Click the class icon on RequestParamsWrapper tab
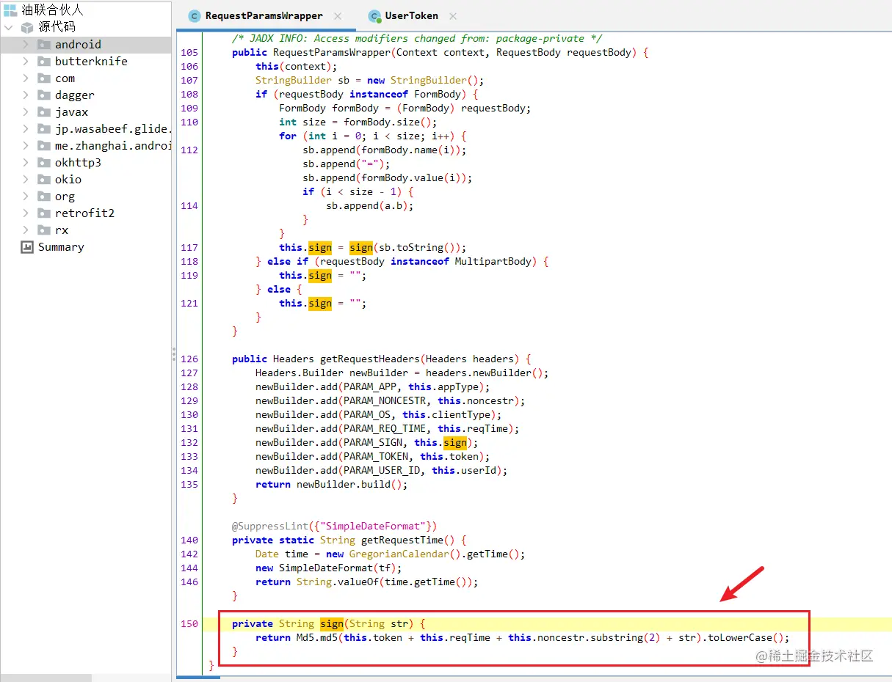This screenshot has height=682, width=892. tap(195, 16)
